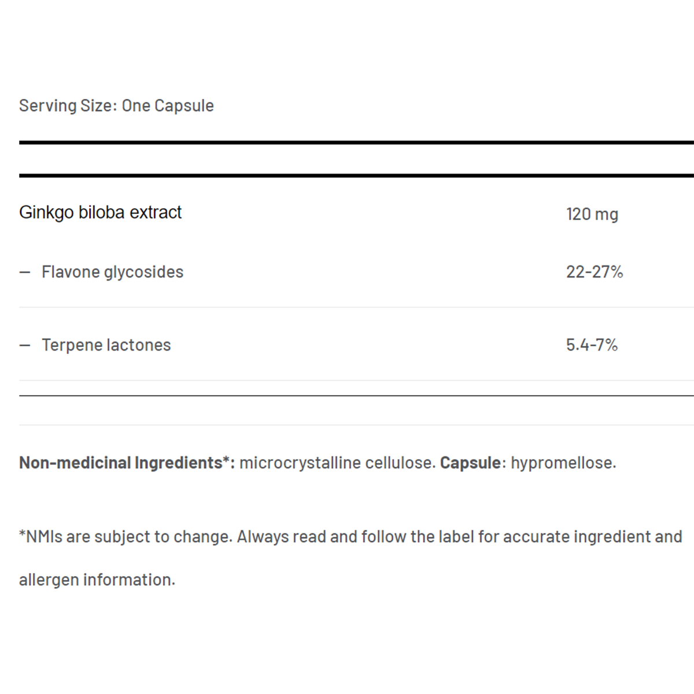694x694 pixels.
Task: Select the word "hypromellose"
Action: (562, 463)
